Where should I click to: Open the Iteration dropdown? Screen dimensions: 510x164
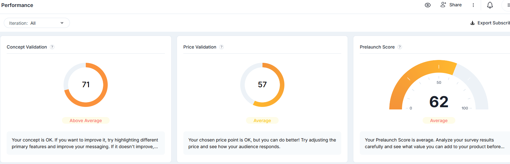click(x=37, y=23)
